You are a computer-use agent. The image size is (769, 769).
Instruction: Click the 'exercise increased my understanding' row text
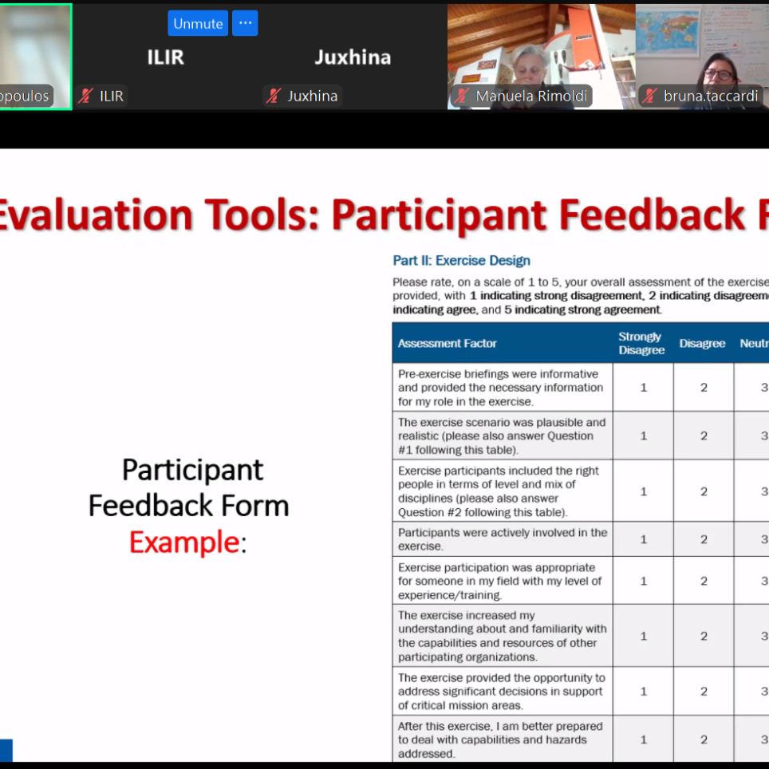503,636
